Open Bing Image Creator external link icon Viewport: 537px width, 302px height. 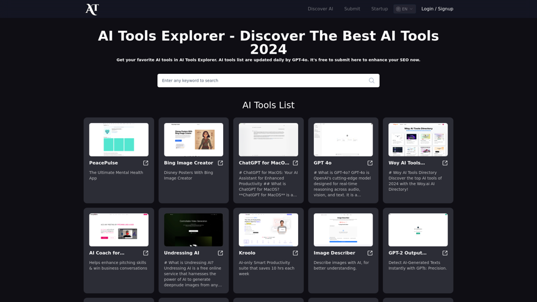coord(220,163)
